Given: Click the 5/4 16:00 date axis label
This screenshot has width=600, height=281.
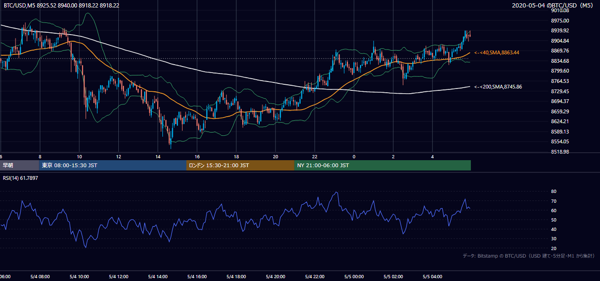Looking at the screenshot, I should click(197, 277).
